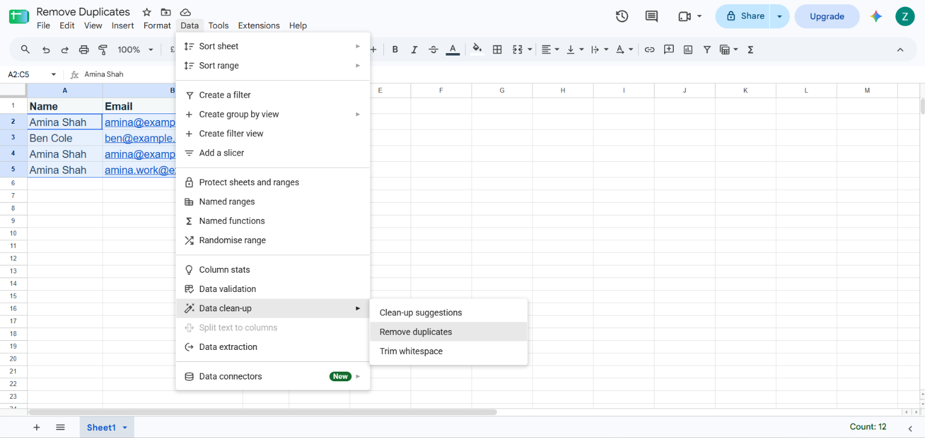Click Data validation menu entry
The width and height of the screenshot is (925, 438).
coord(273,289)
